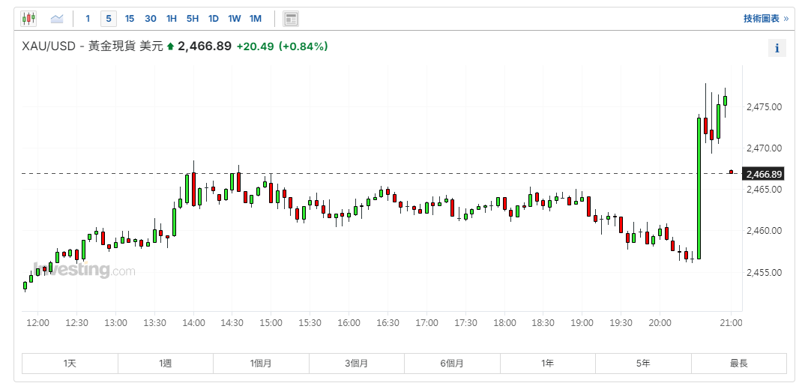Select the 1M interval
805x389 pixels.
tap(256, 19)
